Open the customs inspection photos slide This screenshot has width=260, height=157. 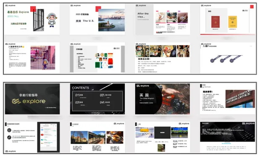163,58
